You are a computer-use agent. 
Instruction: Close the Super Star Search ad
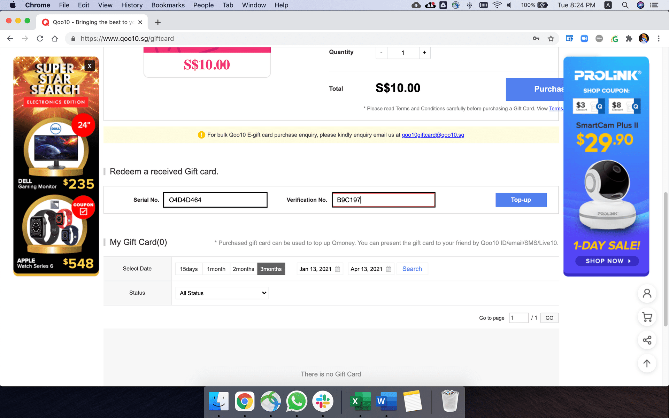click(90, 65)
